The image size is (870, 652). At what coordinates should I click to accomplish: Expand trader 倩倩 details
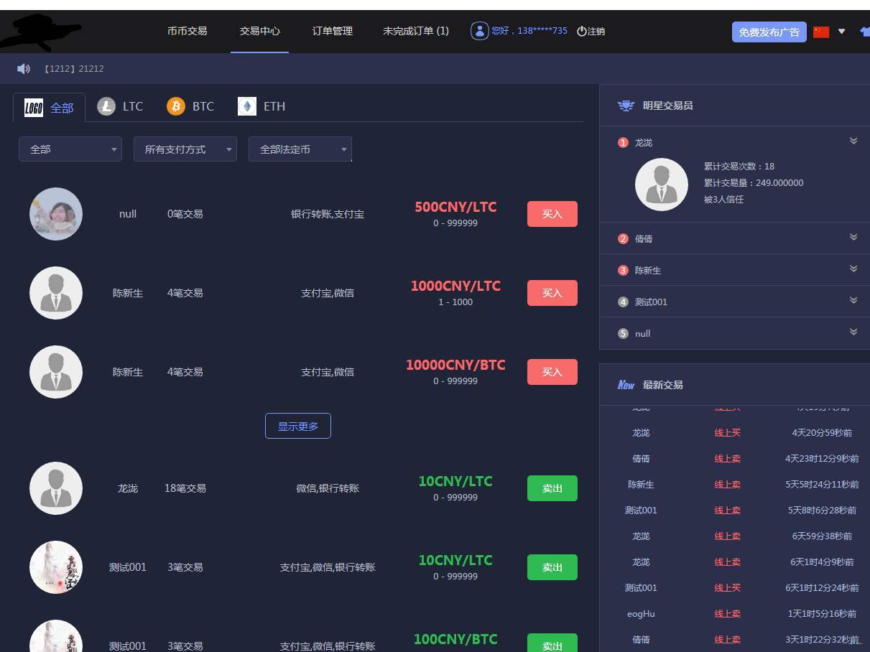(x=853, y=238)
